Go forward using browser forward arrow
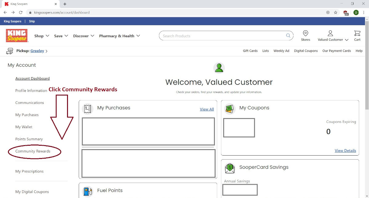 pos(13,13)
